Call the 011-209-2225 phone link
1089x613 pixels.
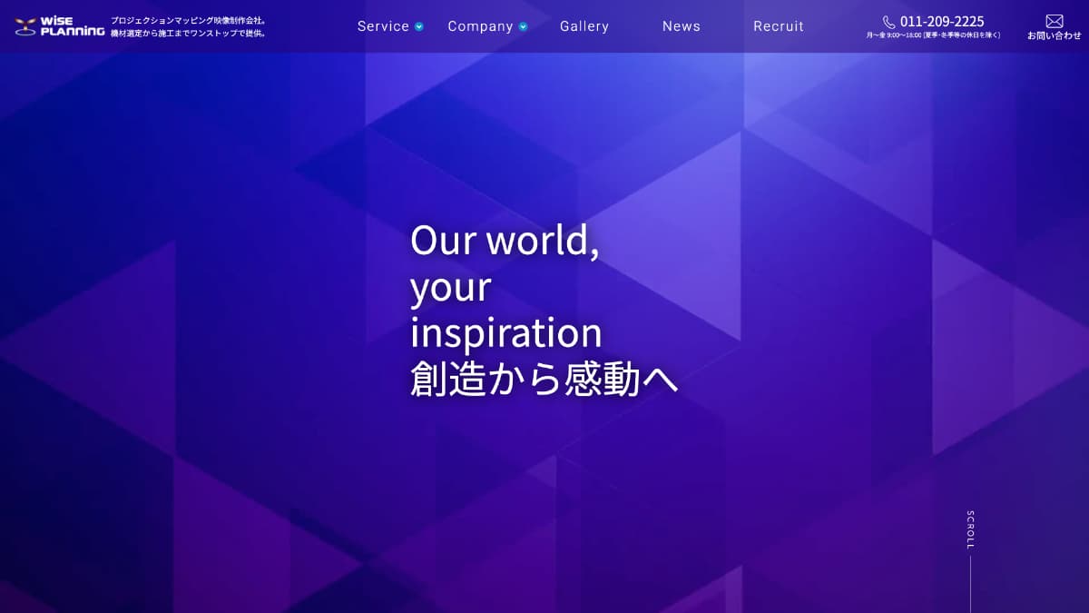[x=941, y=20]
